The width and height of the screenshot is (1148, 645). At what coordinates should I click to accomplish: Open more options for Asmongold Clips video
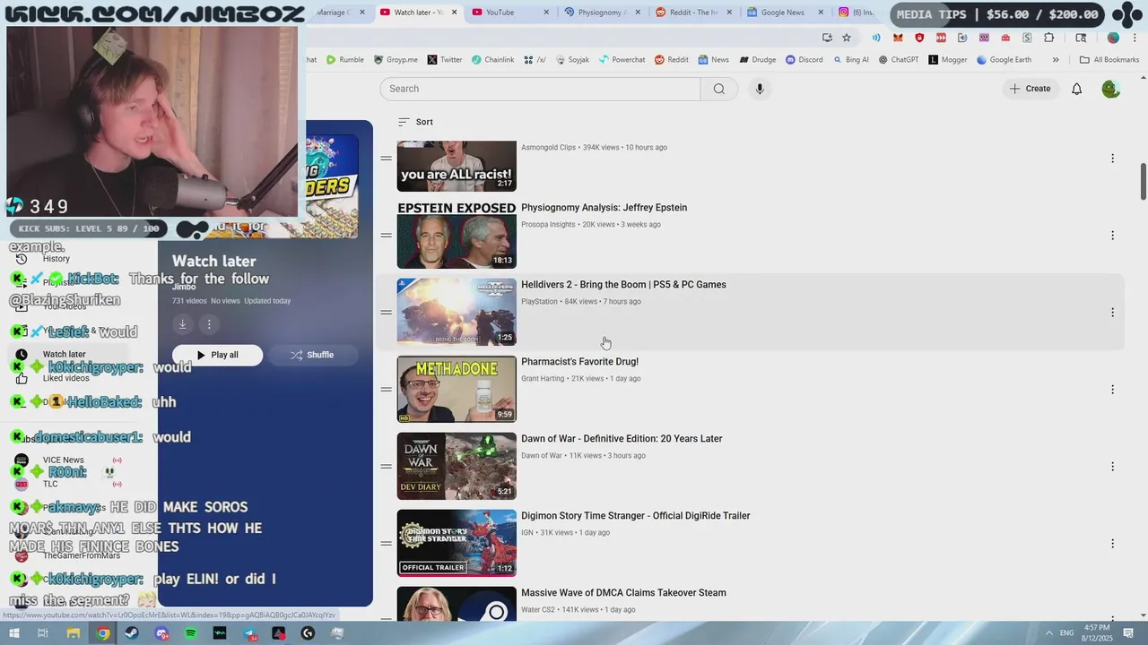click(x=1112, y=159)
